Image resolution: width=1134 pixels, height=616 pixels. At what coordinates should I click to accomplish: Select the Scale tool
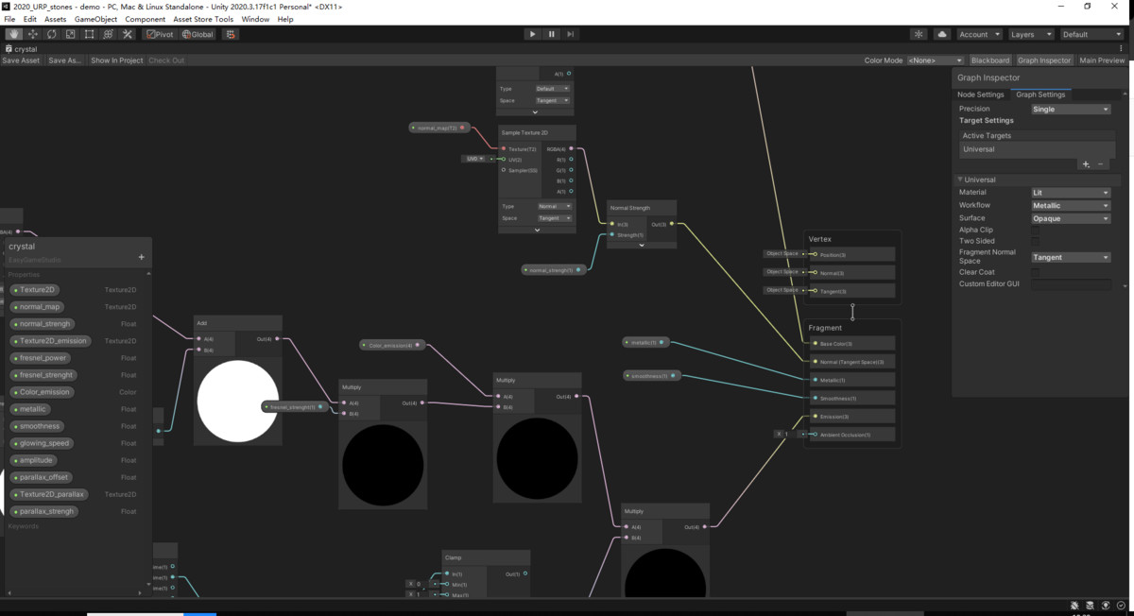click(69, 33)
